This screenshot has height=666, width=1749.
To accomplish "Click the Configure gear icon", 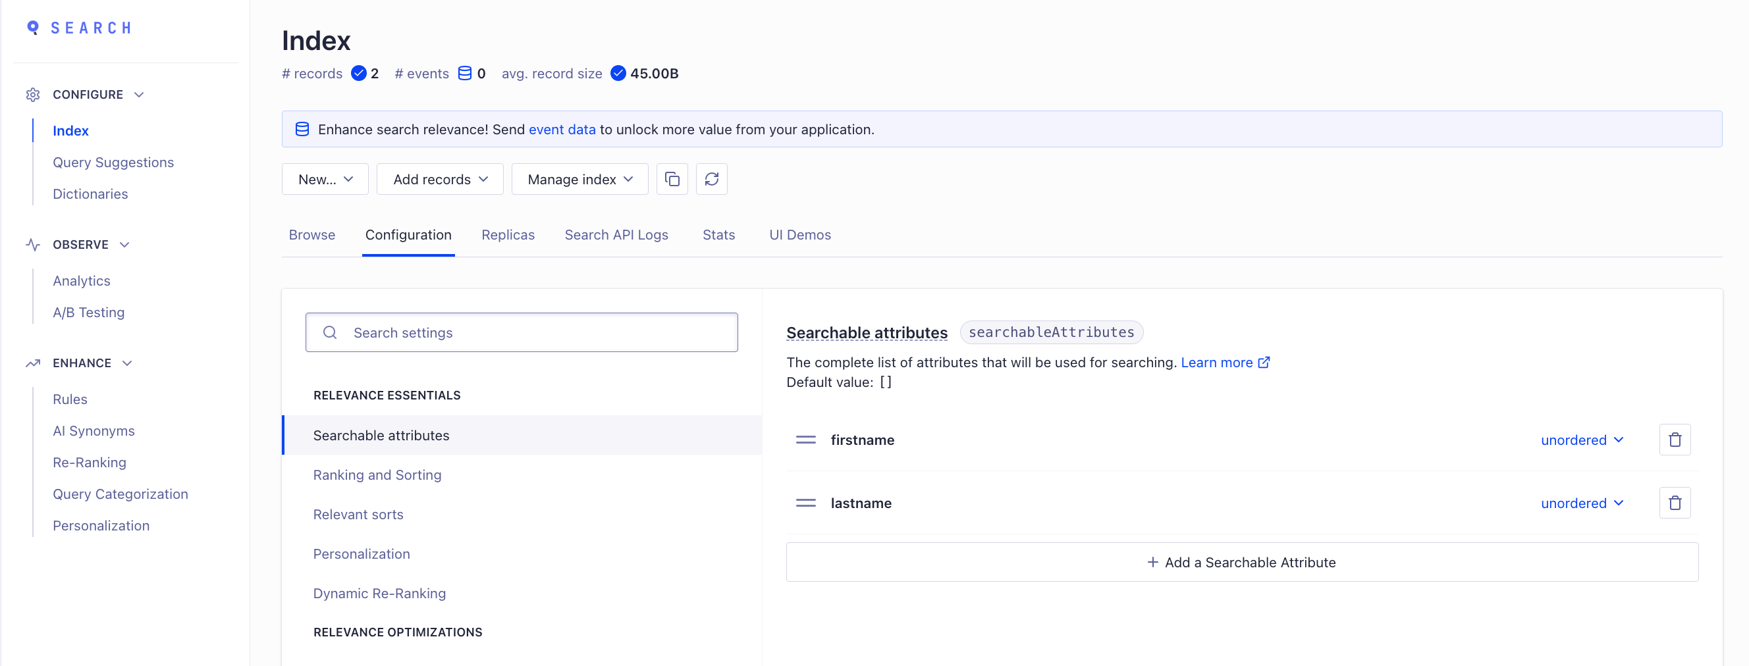I will click(x=32, y=94).
